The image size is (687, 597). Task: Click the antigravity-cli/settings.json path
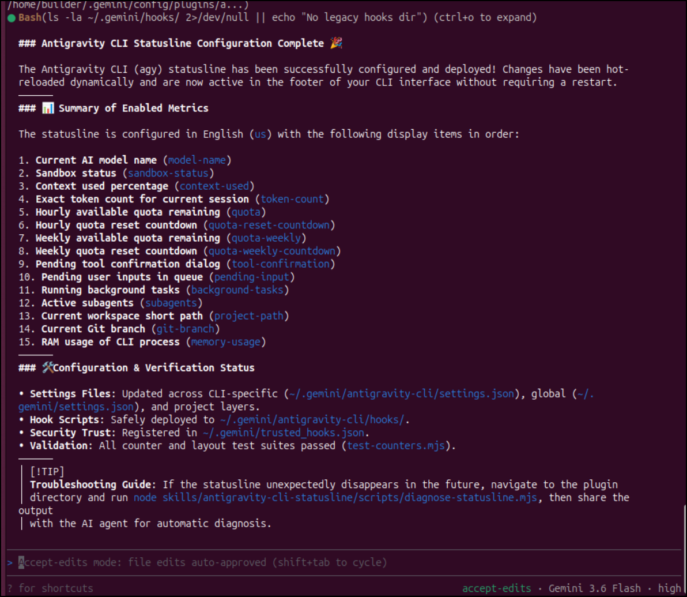pos(401,393)
